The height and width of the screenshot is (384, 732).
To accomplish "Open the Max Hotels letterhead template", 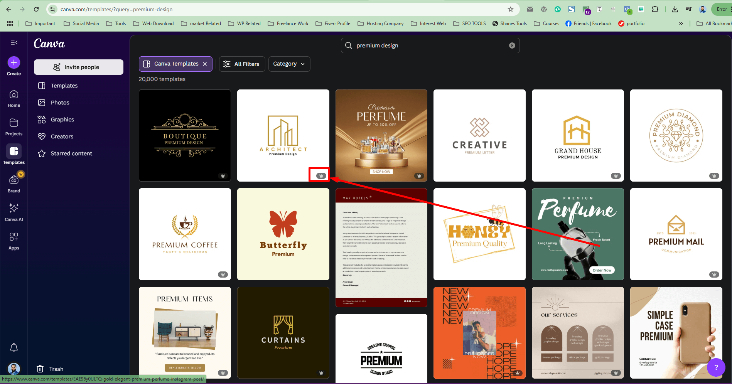I will point(381,248).
